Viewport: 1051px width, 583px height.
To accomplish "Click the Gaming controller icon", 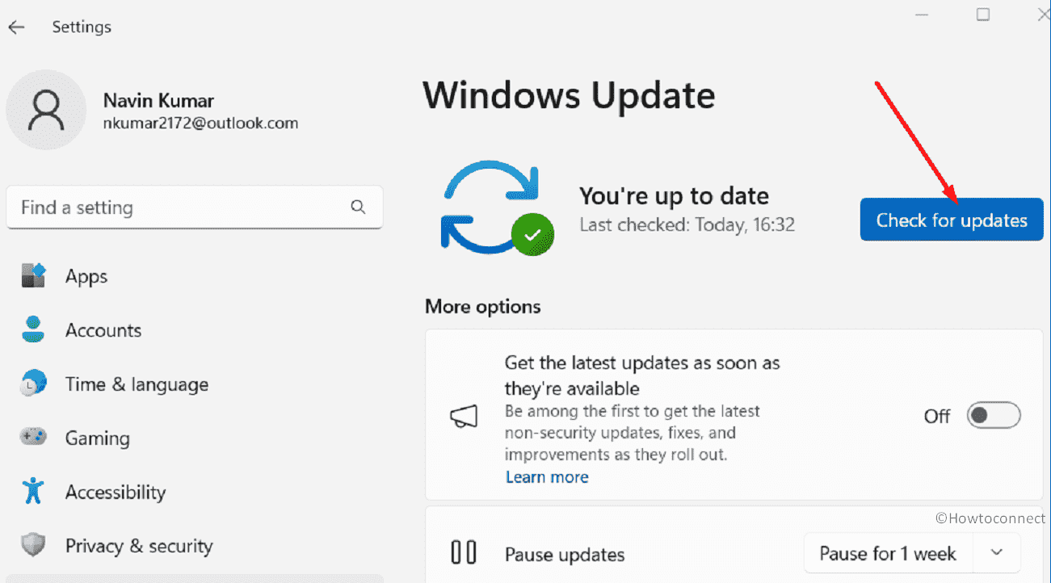I will (x=33, y=438).
